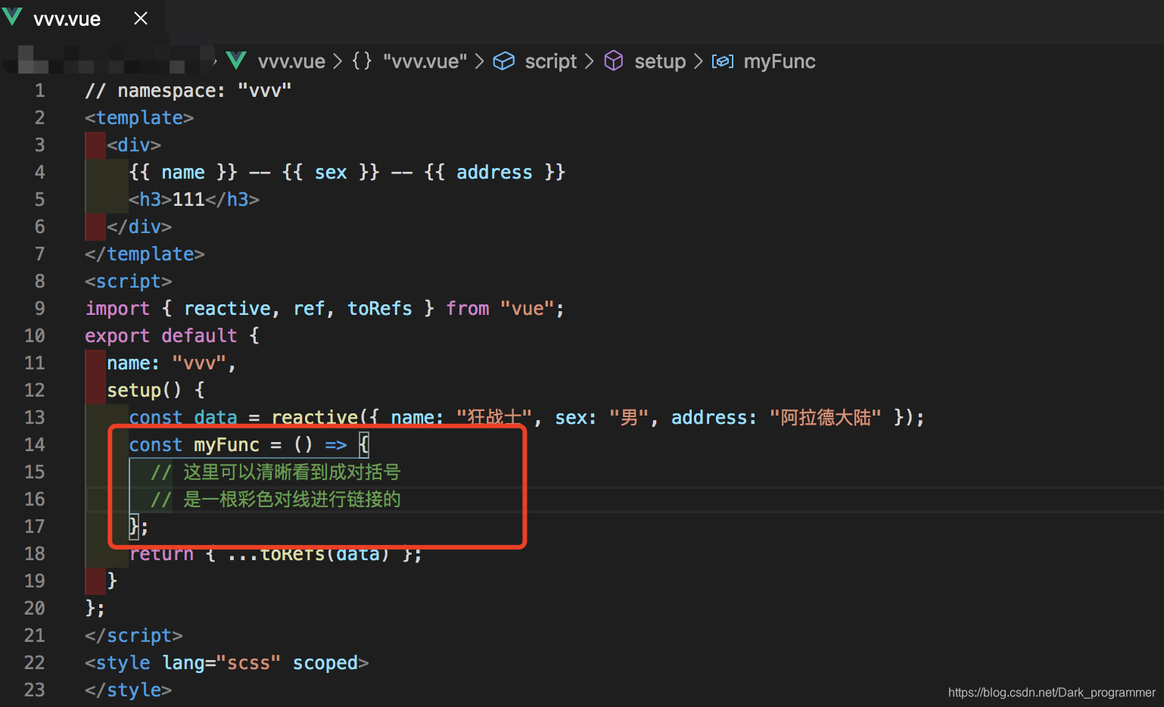Open the "vvv.vue" object breadcrumb
Screen dimensions: 1164x707
point(425,61)
